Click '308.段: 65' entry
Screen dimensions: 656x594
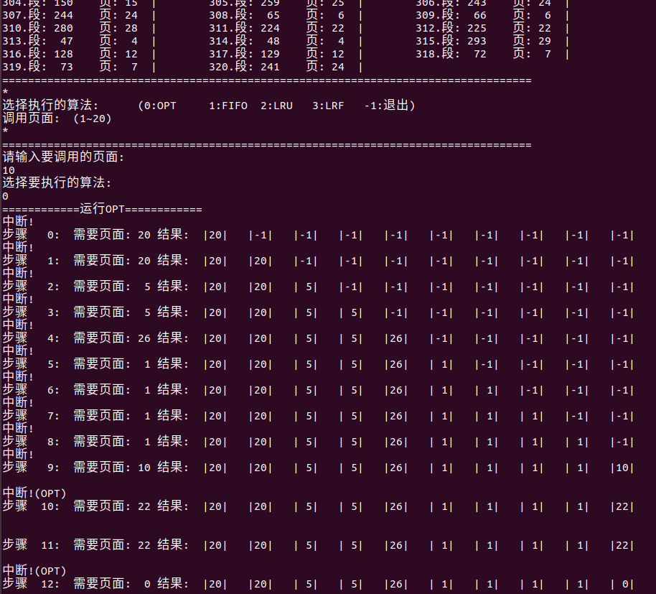pyautogui.click(x=244, y=15)
